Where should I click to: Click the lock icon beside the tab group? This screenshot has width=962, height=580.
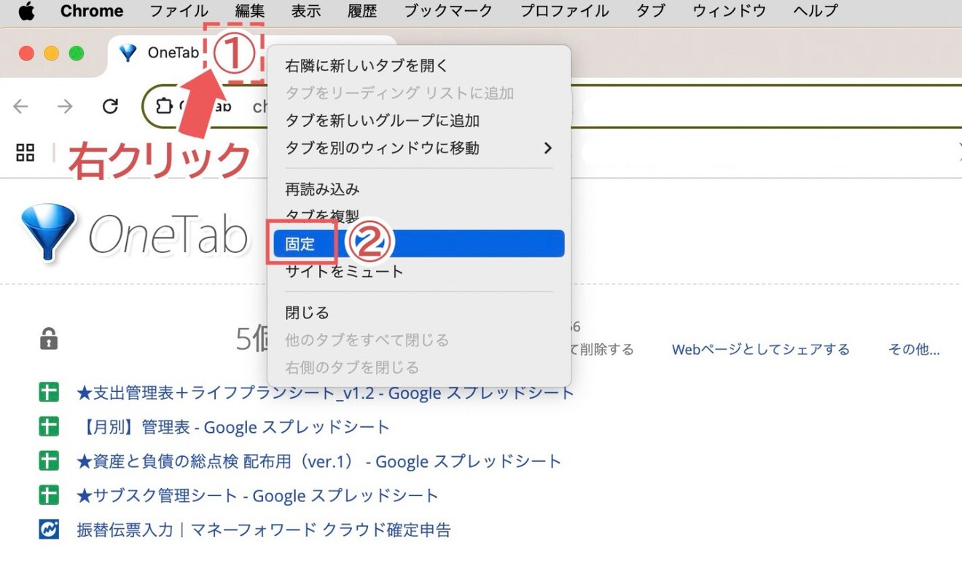(x=49, y=339)
